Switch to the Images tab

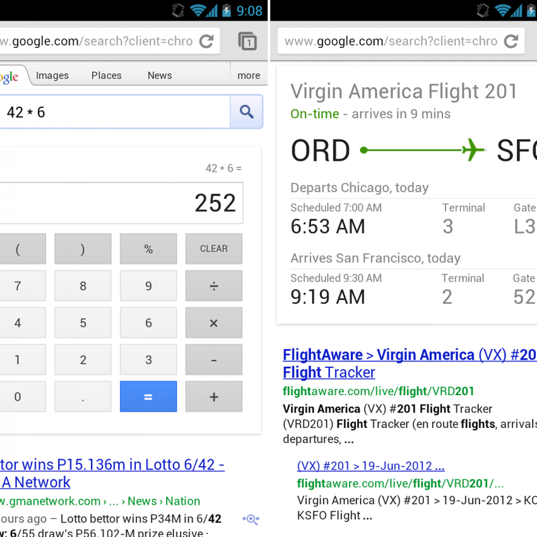(52, 75)
